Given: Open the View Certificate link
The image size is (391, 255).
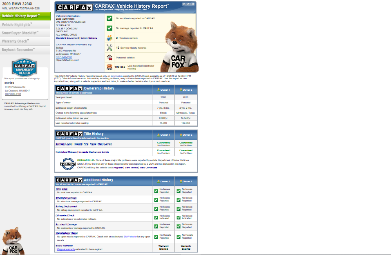Looking at the screenshot, I should pyautogui.click(x=148, y=168).
